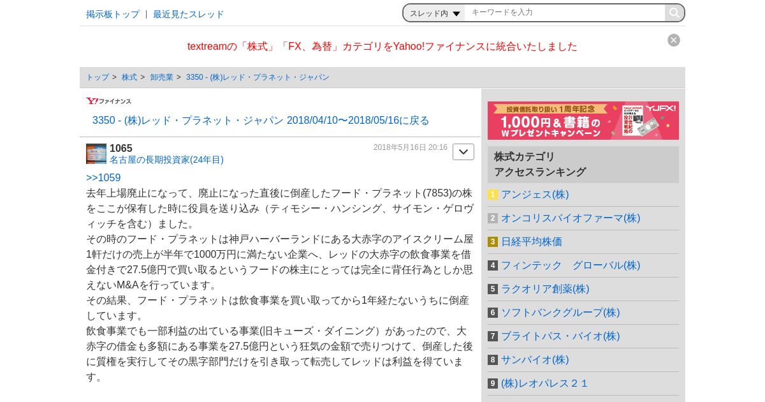Click the 株式 breadcrumb
The image size is (765, 402).
coord(129,77)
